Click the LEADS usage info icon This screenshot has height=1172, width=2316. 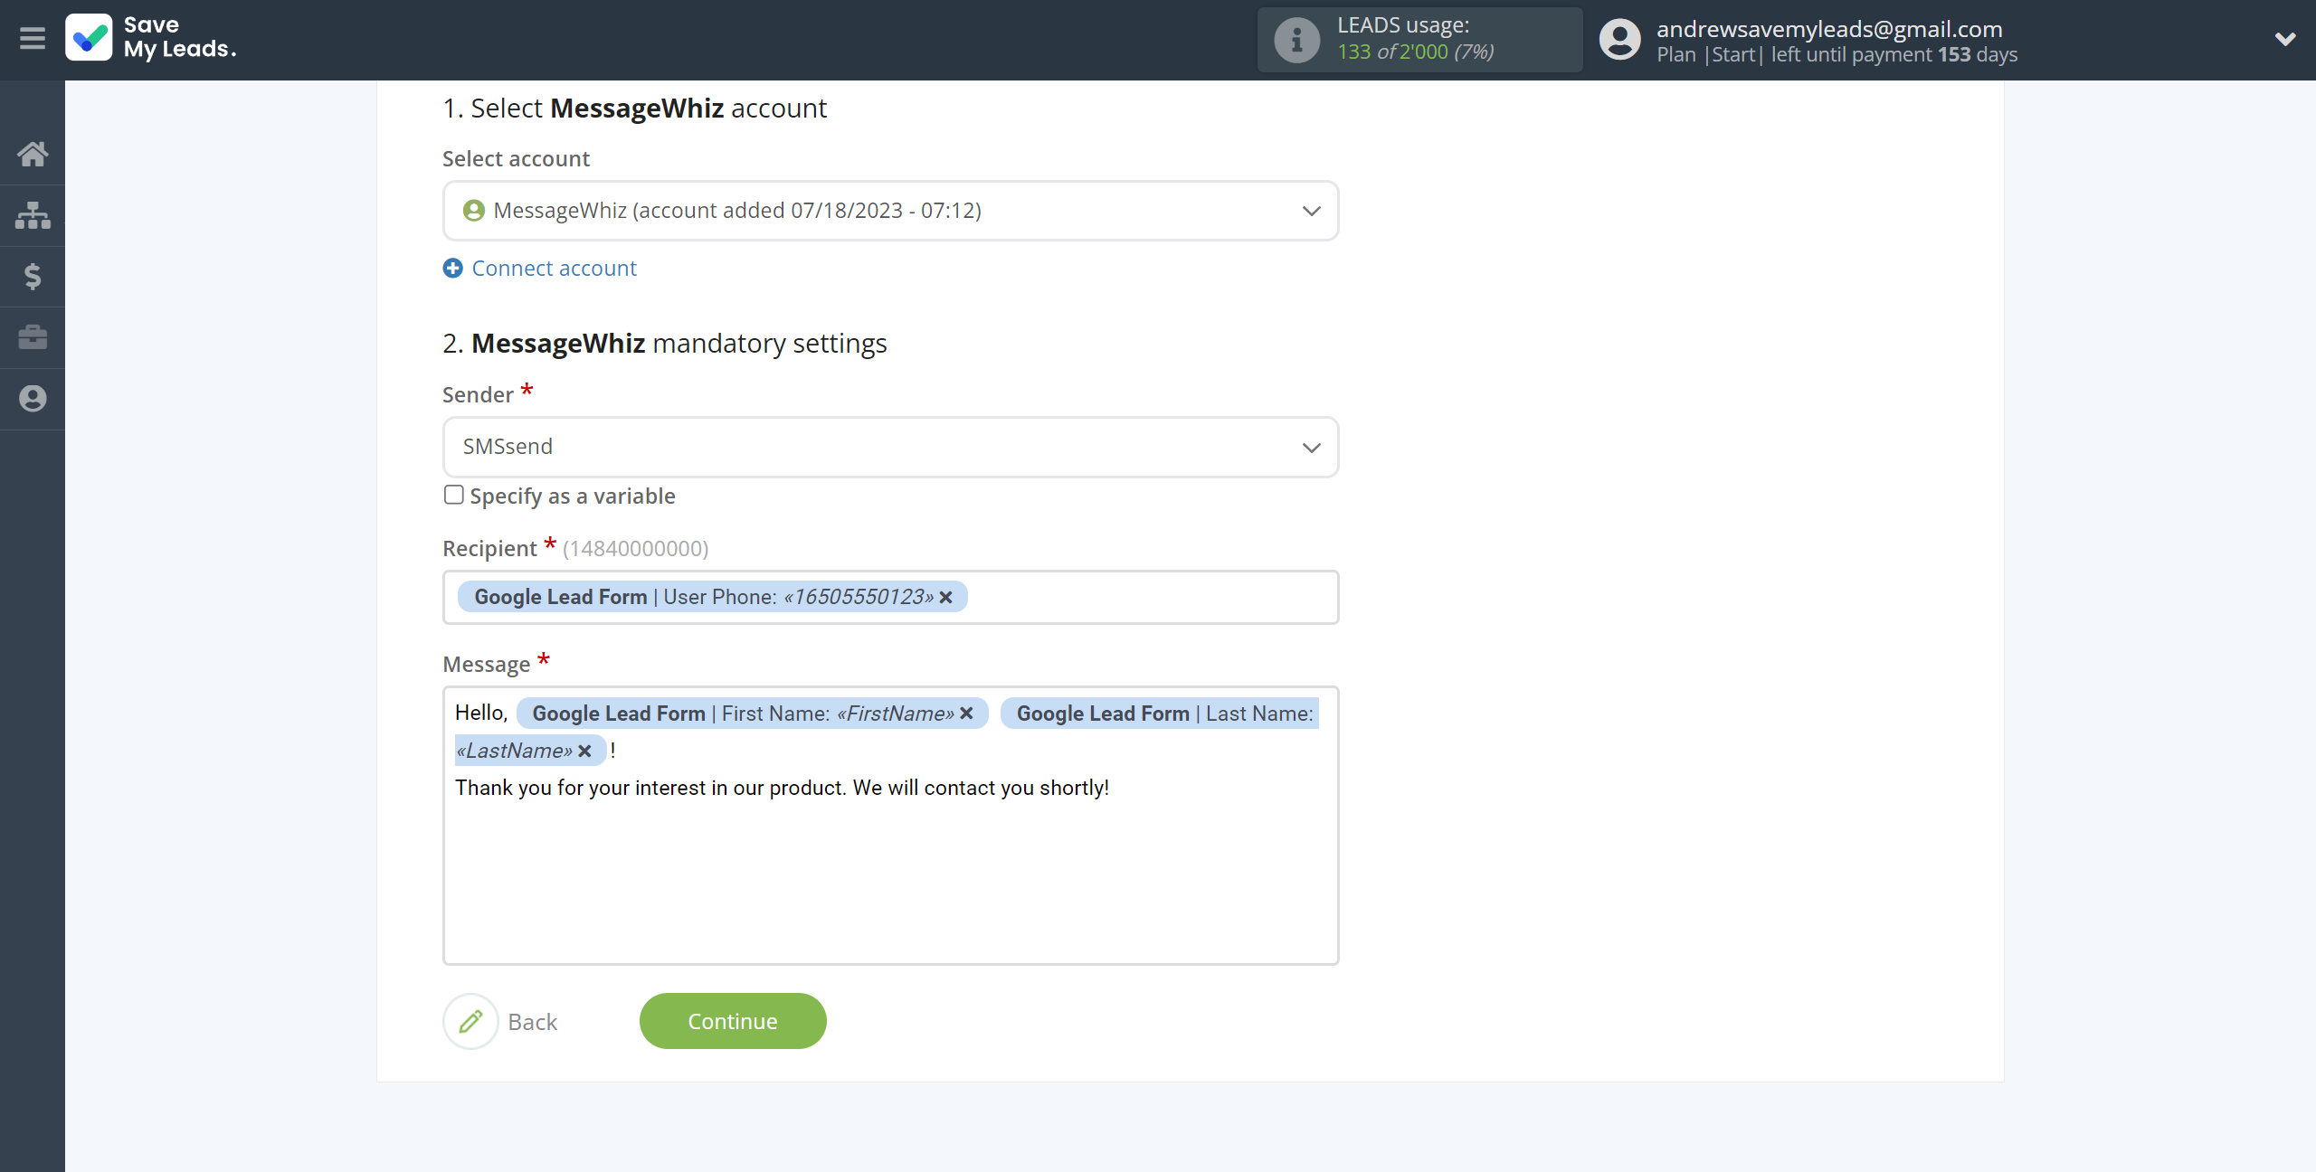coord(1296,40)
